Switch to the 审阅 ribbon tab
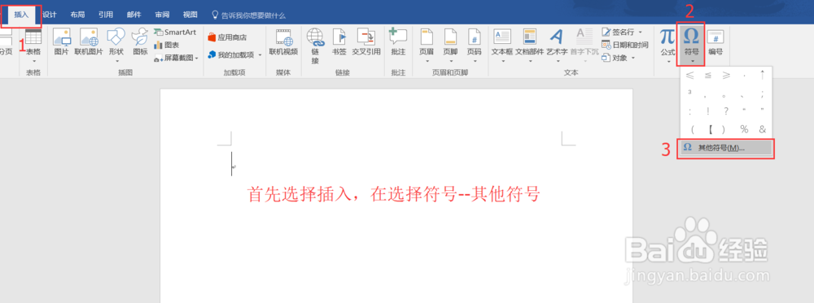 (162, 15)
